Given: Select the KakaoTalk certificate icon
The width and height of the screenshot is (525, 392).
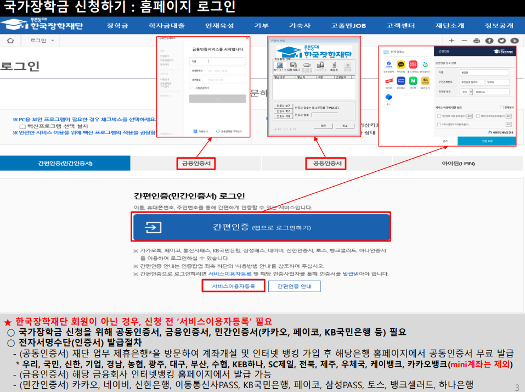Looking at the screenshot, I should pyautogui.click(x=400, y=65).
